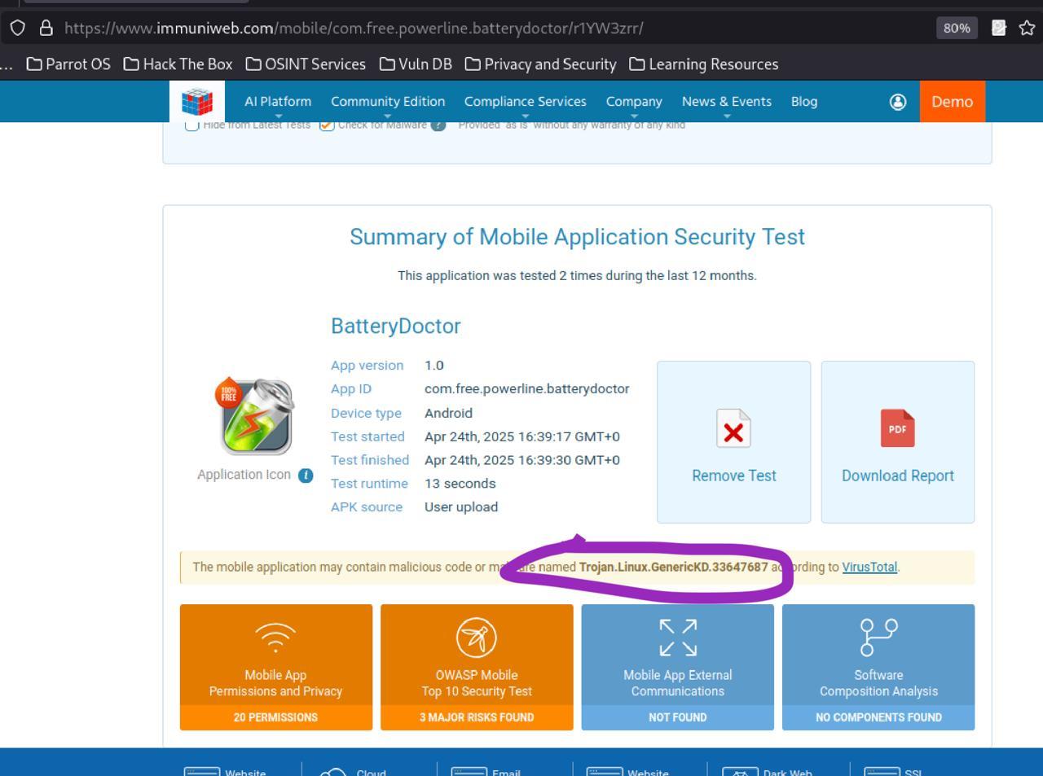
Task: Open Mobile App External Communications card
Action: click(x=678, y=667)
